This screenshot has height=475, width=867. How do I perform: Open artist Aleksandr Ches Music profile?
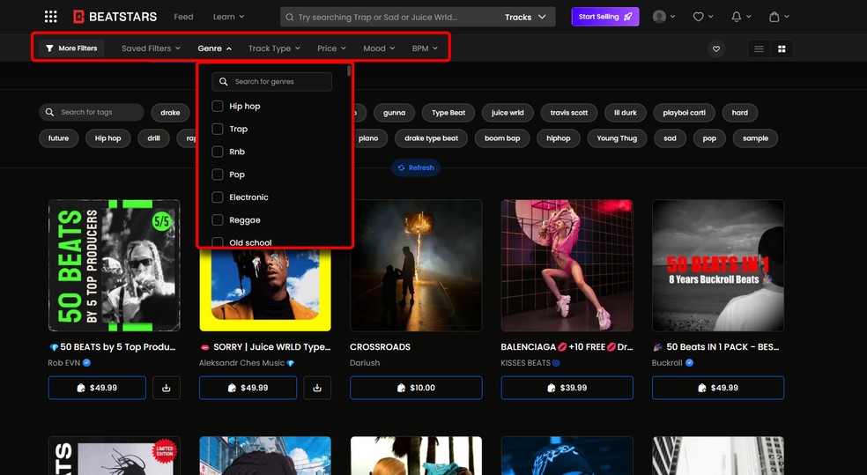(241, 363)
